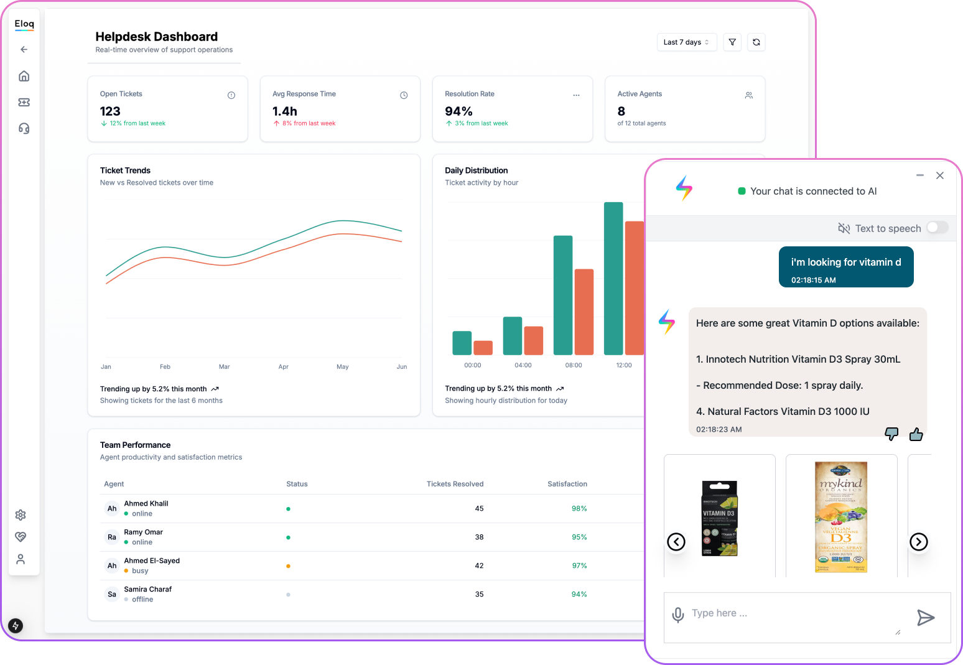The image size is (963, 665).
Task: Give thumbs down to the AI reply
Action: point(891,434)
